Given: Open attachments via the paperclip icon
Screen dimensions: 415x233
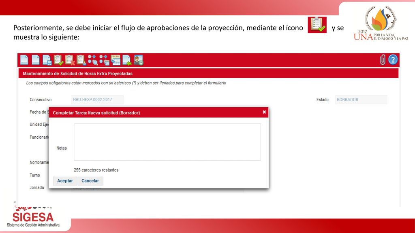Looking at the screenshot, I should click(x=383, y=60).
